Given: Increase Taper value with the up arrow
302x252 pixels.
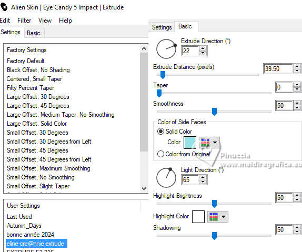Looking at the screenshot, I should click(297, 85).
